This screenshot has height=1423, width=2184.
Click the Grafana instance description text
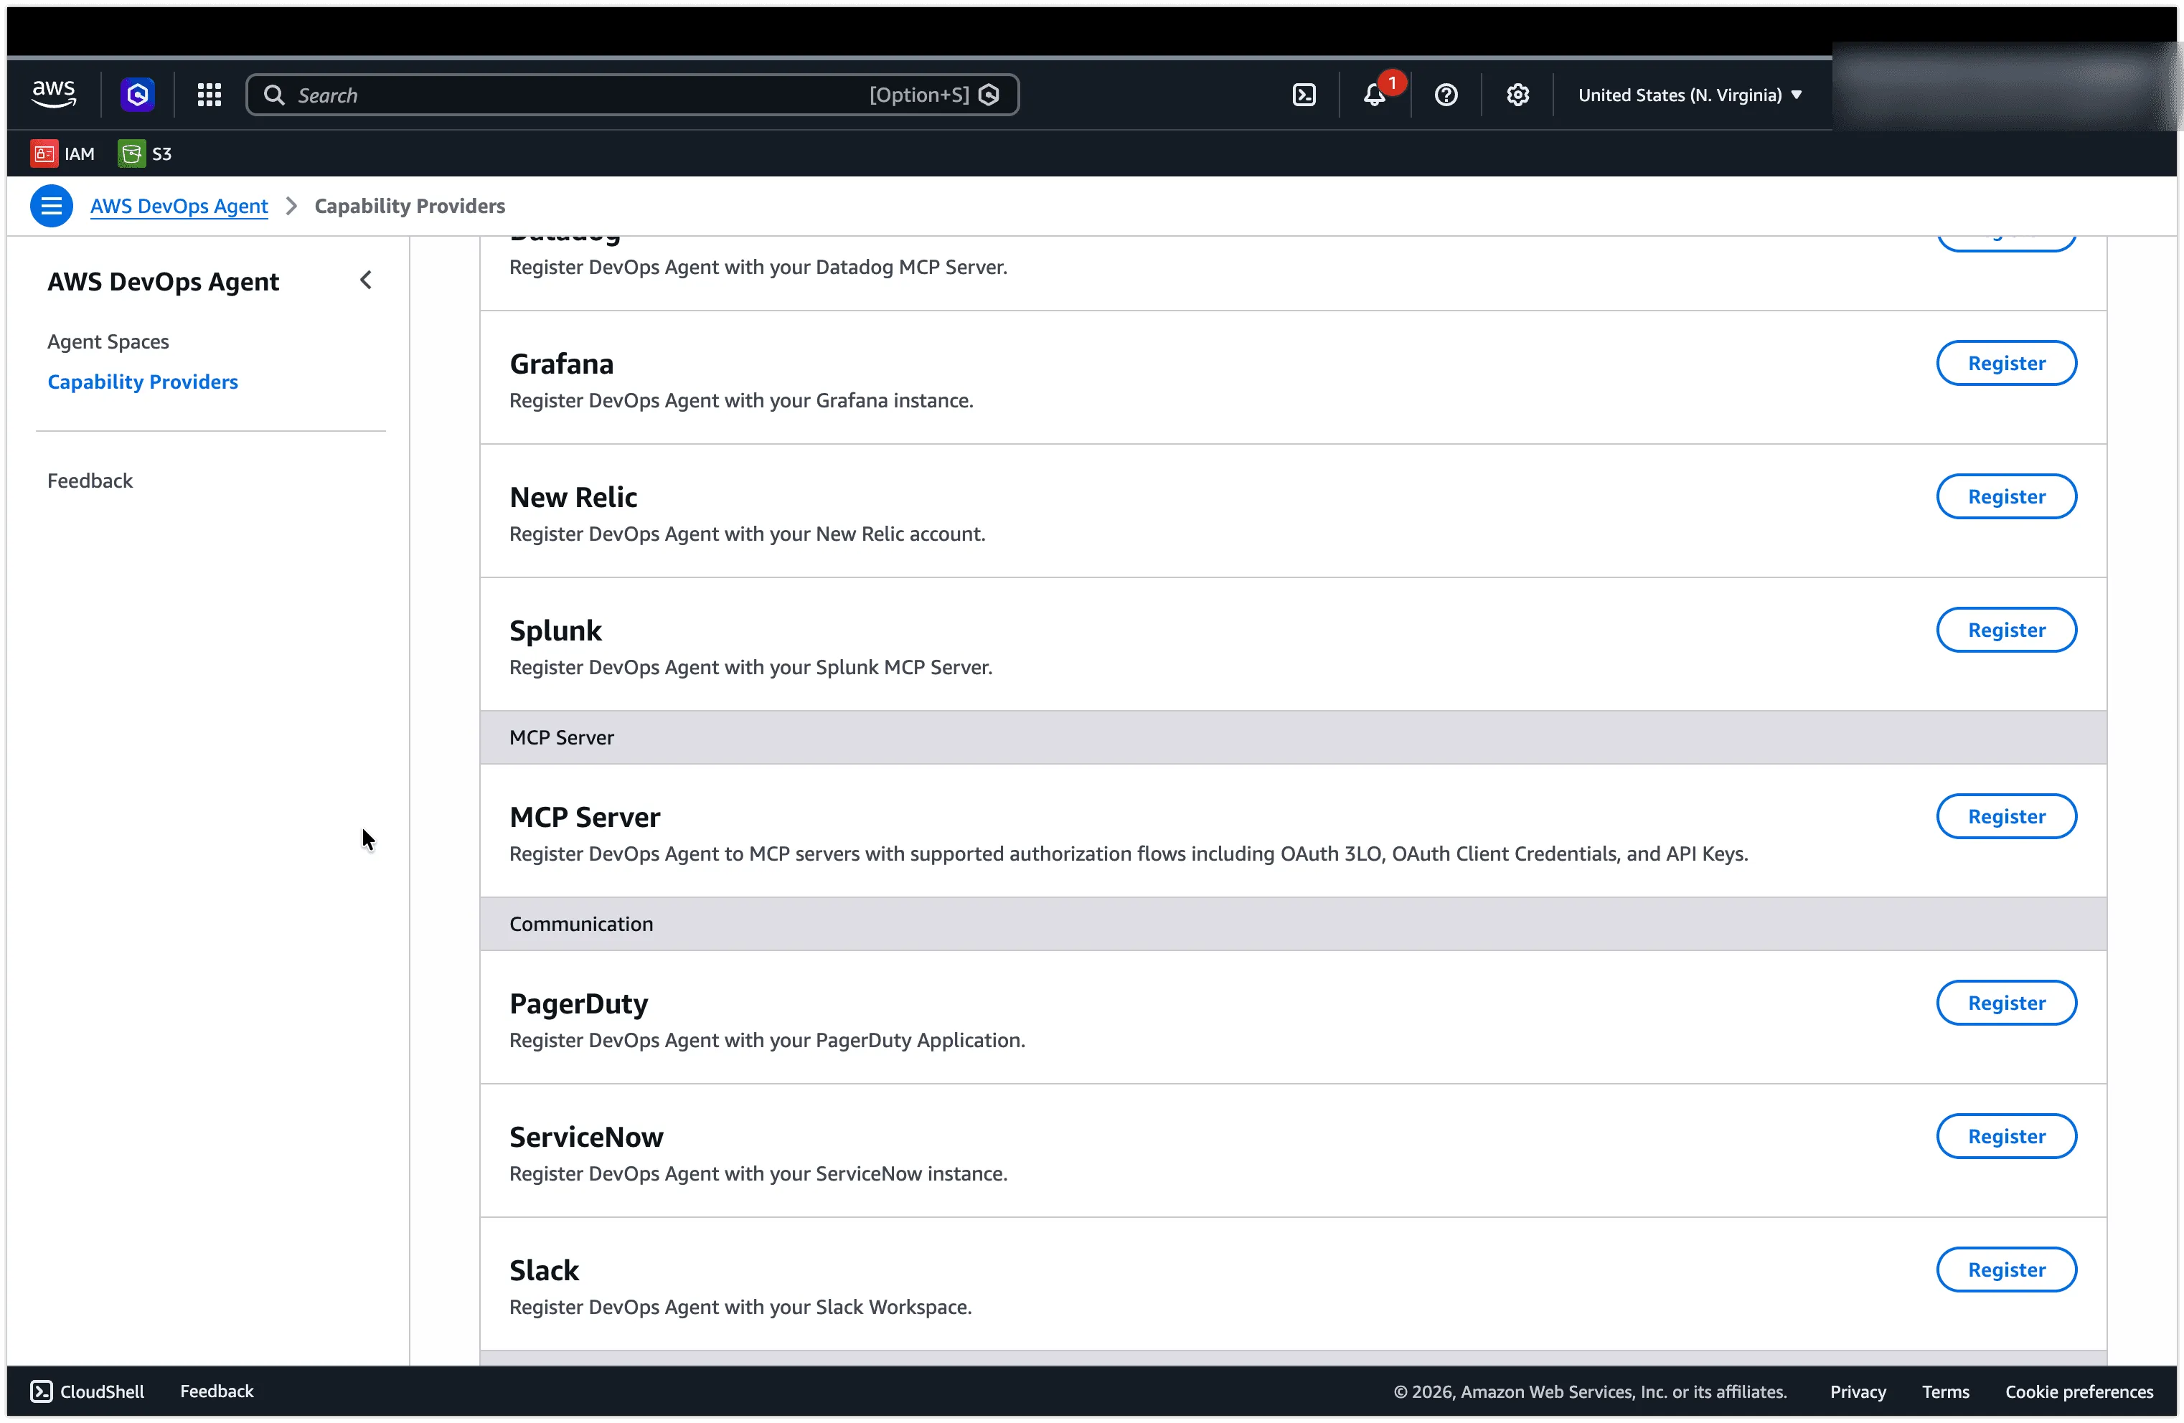click(x=741, y=400)
